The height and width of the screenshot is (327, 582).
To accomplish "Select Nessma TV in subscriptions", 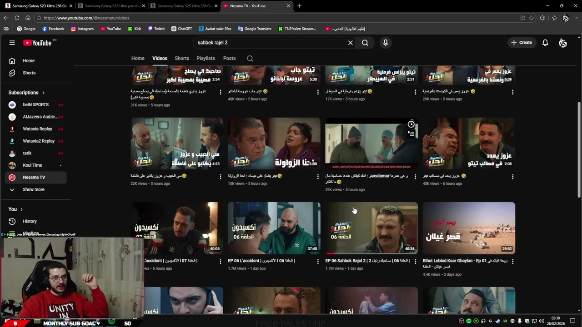I will 36,177.
